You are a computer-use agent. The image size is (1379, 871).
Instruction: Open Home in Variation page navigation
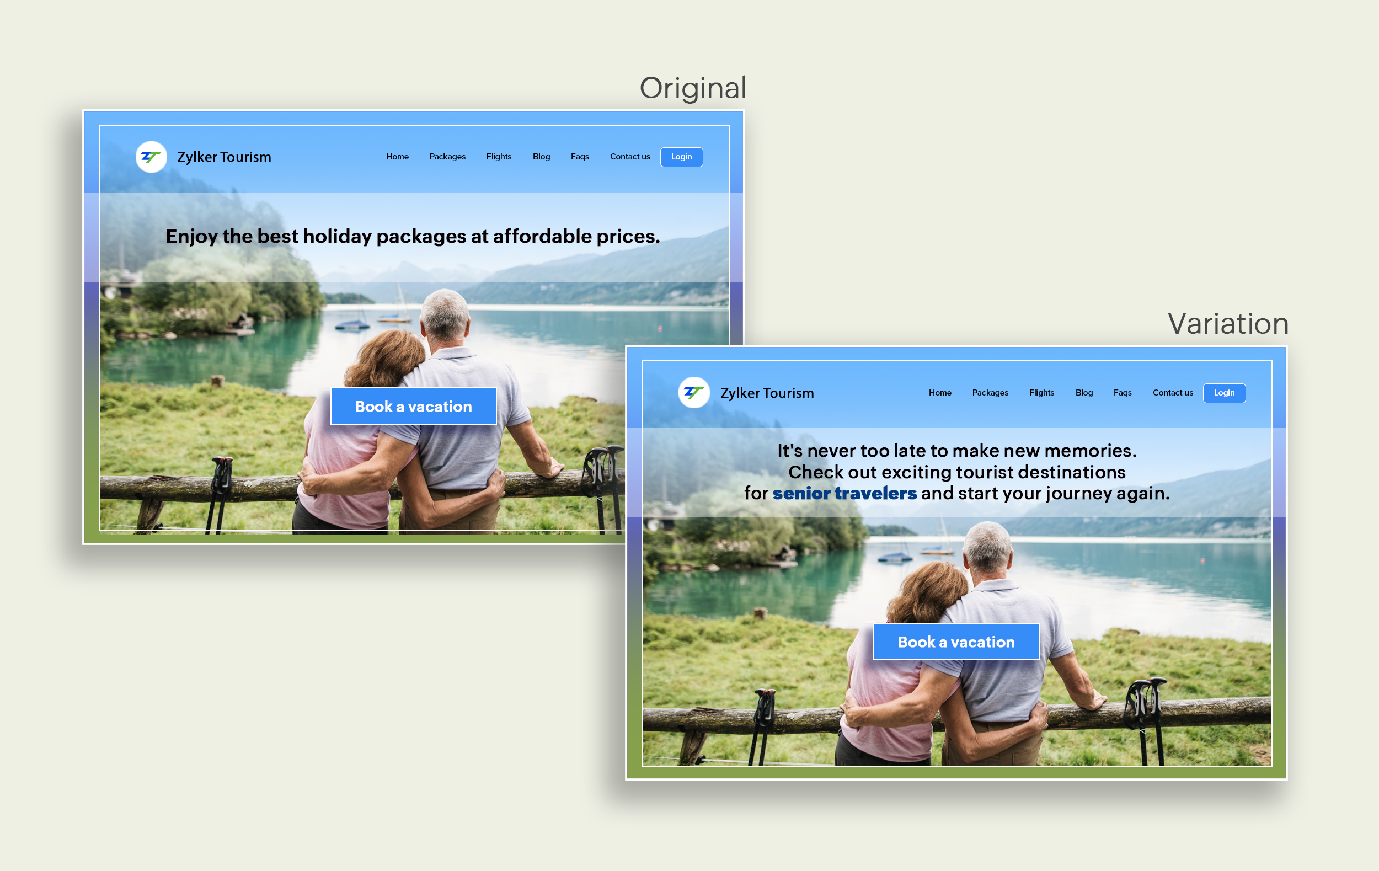[x=940, y=393]
